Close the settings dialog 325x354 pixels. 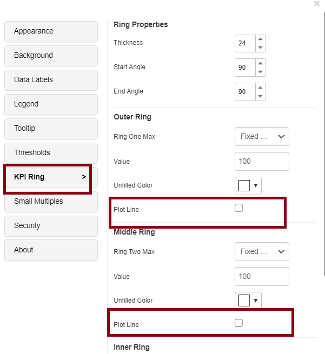point(316,4)
